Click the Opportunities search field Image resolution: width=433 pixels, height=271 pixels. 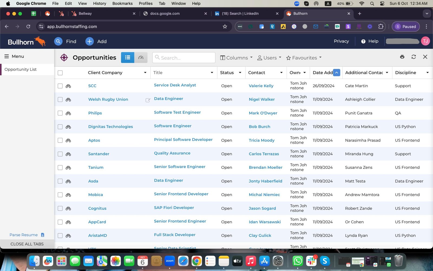pos(184,58)
